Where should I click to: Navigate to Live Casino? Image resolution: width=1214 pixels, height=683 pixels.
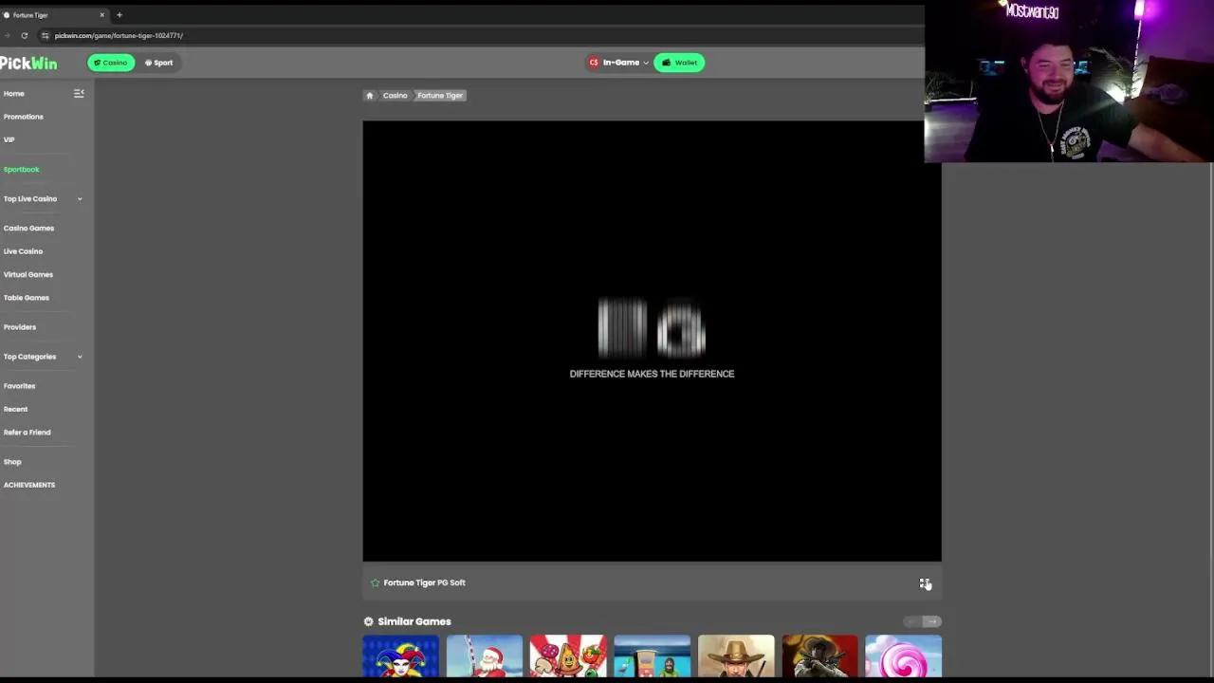24,251
